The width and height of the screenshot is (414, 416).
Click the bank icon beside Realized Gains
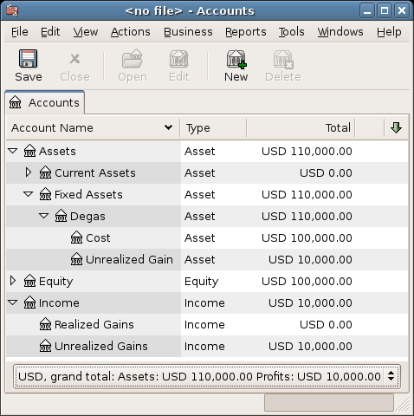(45, 324)
